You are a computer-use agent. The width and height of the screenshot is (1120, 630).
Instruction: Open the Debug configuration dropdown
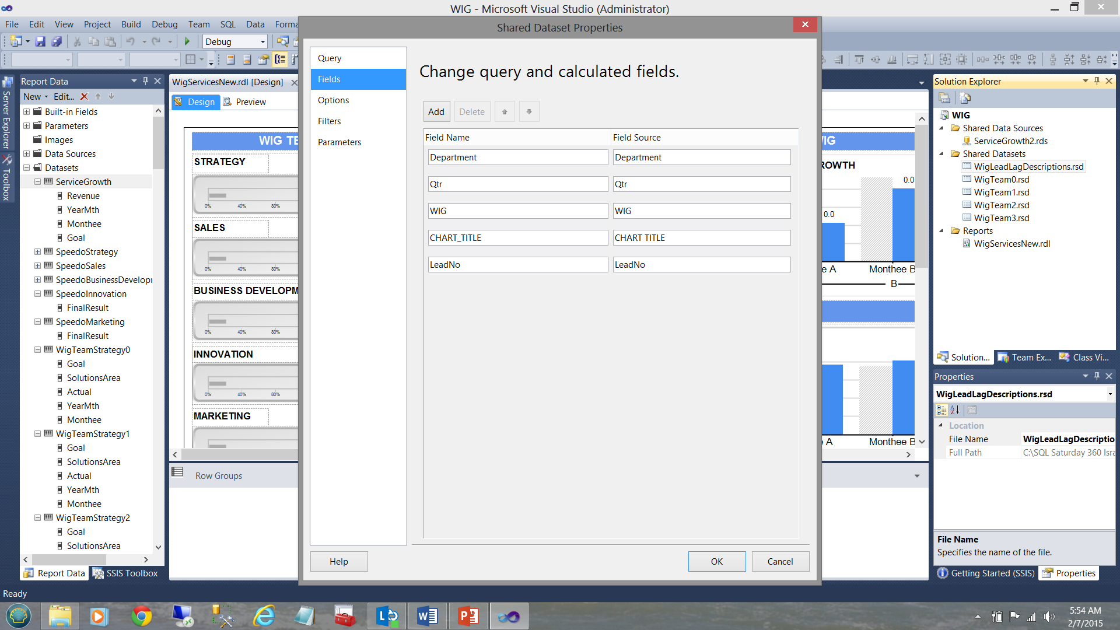[x=262, y=41]
